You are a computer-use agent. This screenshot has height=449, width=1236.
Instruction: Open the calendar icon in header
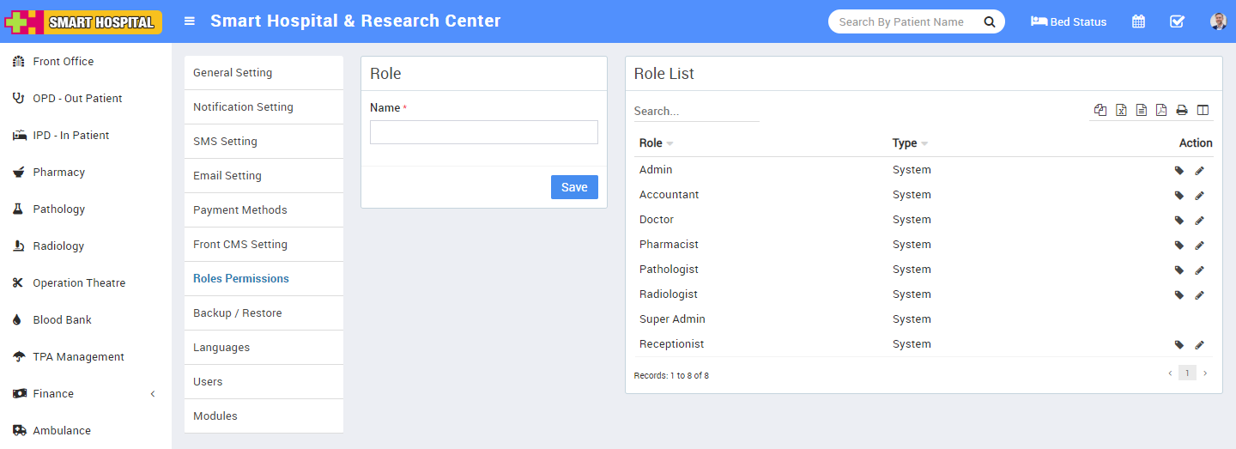[1138, 21]
